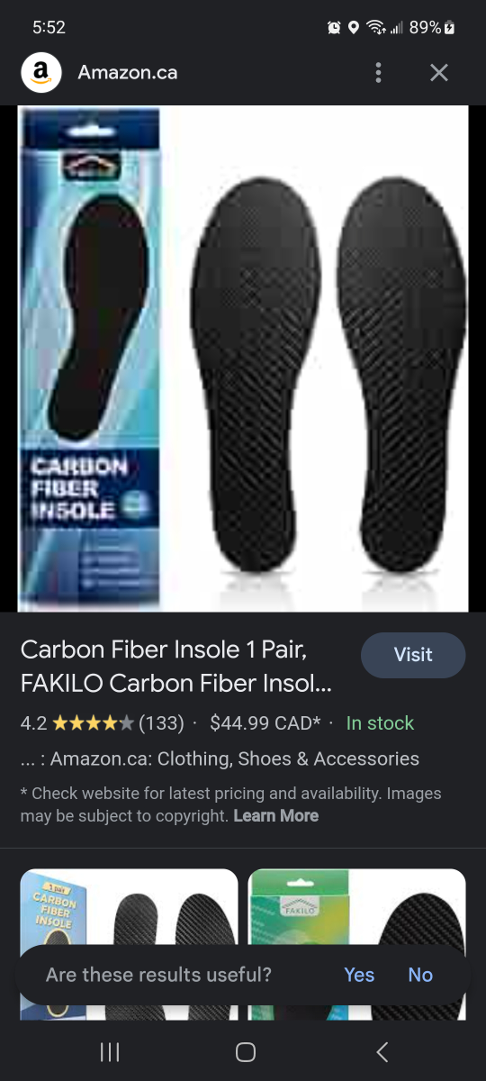Tap the Wi-Fi icon in status bar
This screenshot has width=486, height=1081.
point(376,28)
